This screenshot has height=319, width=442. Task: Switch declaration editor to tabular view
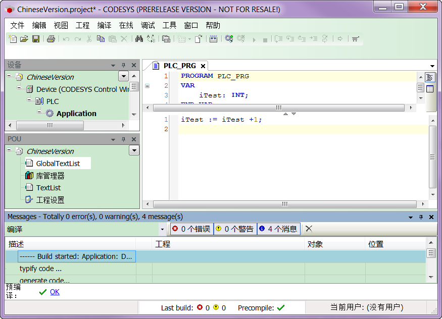pos(429,89)
